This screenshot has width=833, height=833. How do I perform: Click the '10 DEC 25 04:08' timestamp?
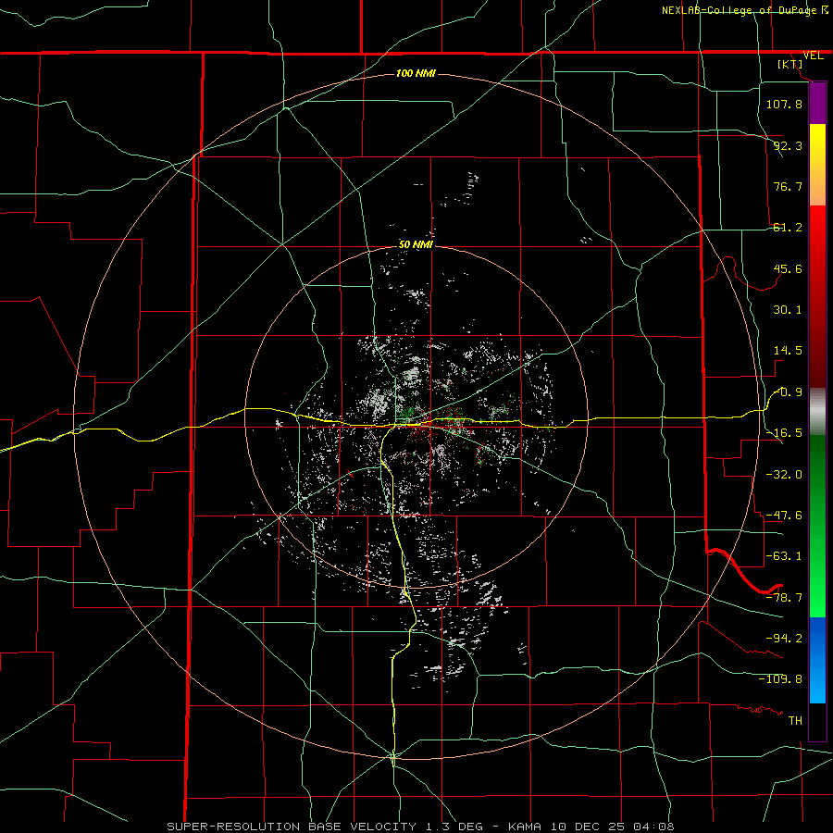(611, 827)
